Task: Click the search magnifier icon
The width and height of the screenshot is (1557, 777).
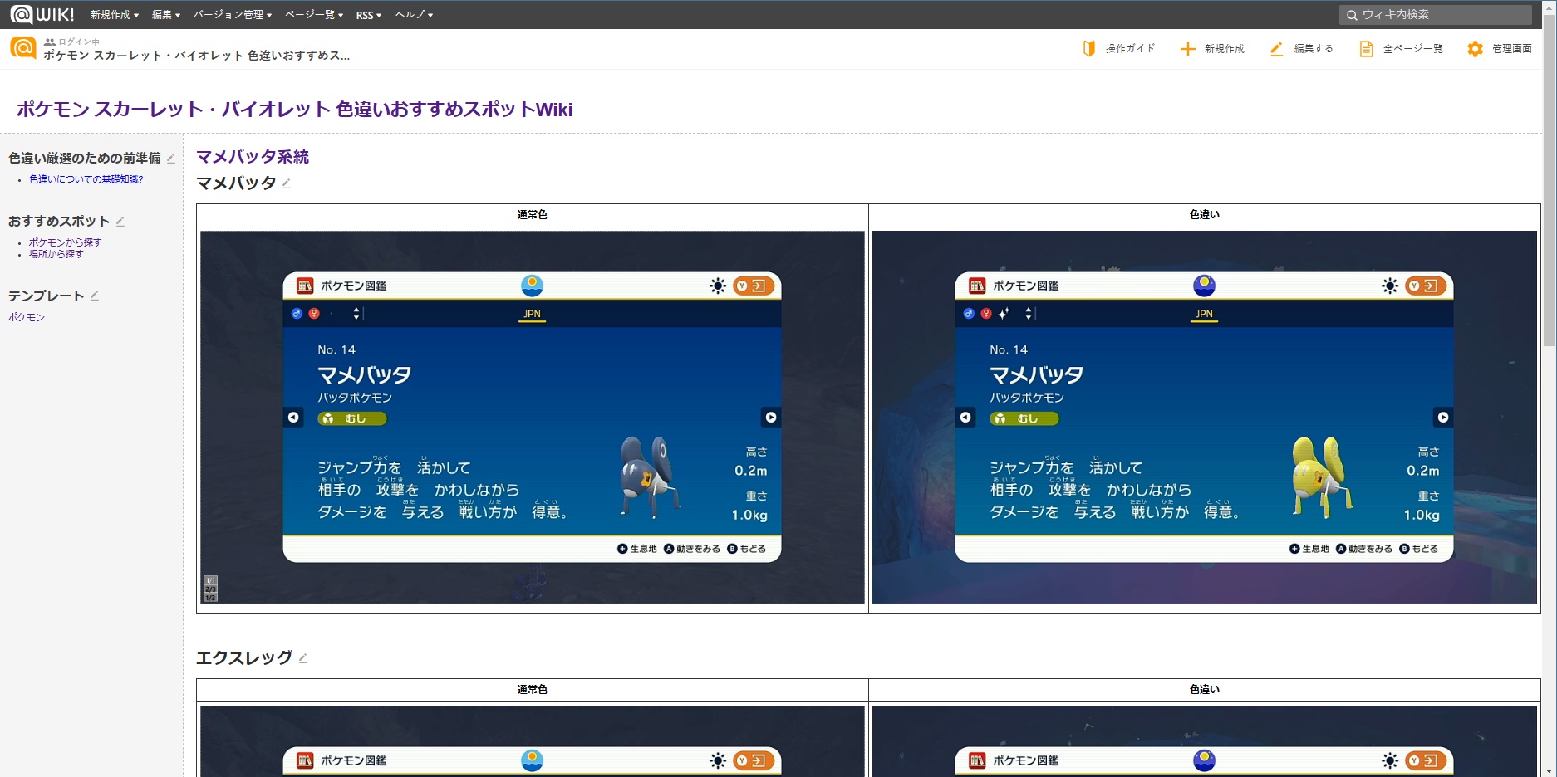Action: click(x=1352, y=15)
